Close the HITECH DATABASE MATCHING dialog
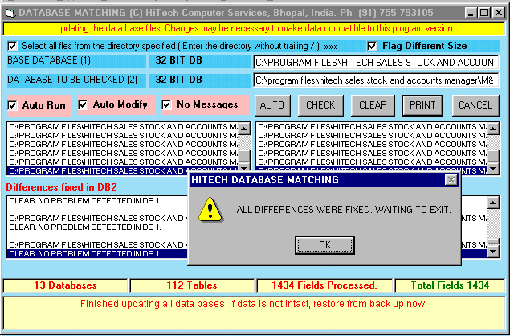 451,180
